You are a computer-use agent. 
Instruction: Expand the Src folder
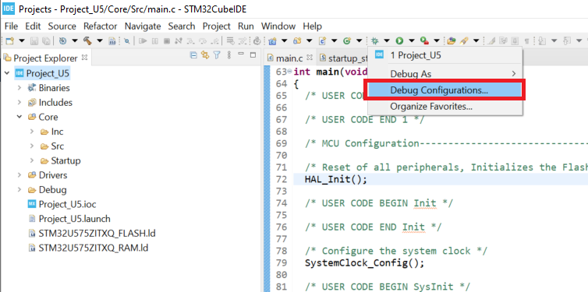pyautogui.click(x=32, y=146)
